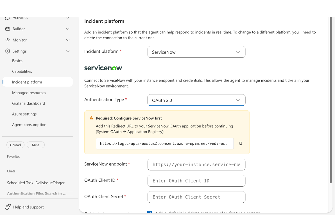Click the Builder briefcase icon
Viewport: 335px width, 215px height.
(8, 29)
